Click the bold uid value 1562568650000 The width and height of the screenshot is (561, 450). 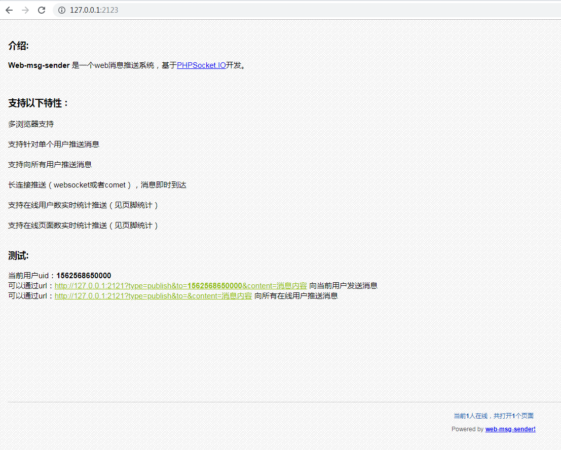tap(84, 276)
